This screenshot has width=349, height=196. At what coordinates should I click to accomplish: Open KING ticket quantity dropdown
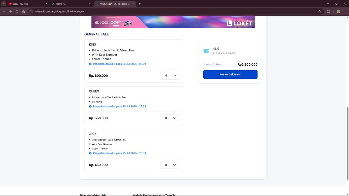click(x=169, y=75)
